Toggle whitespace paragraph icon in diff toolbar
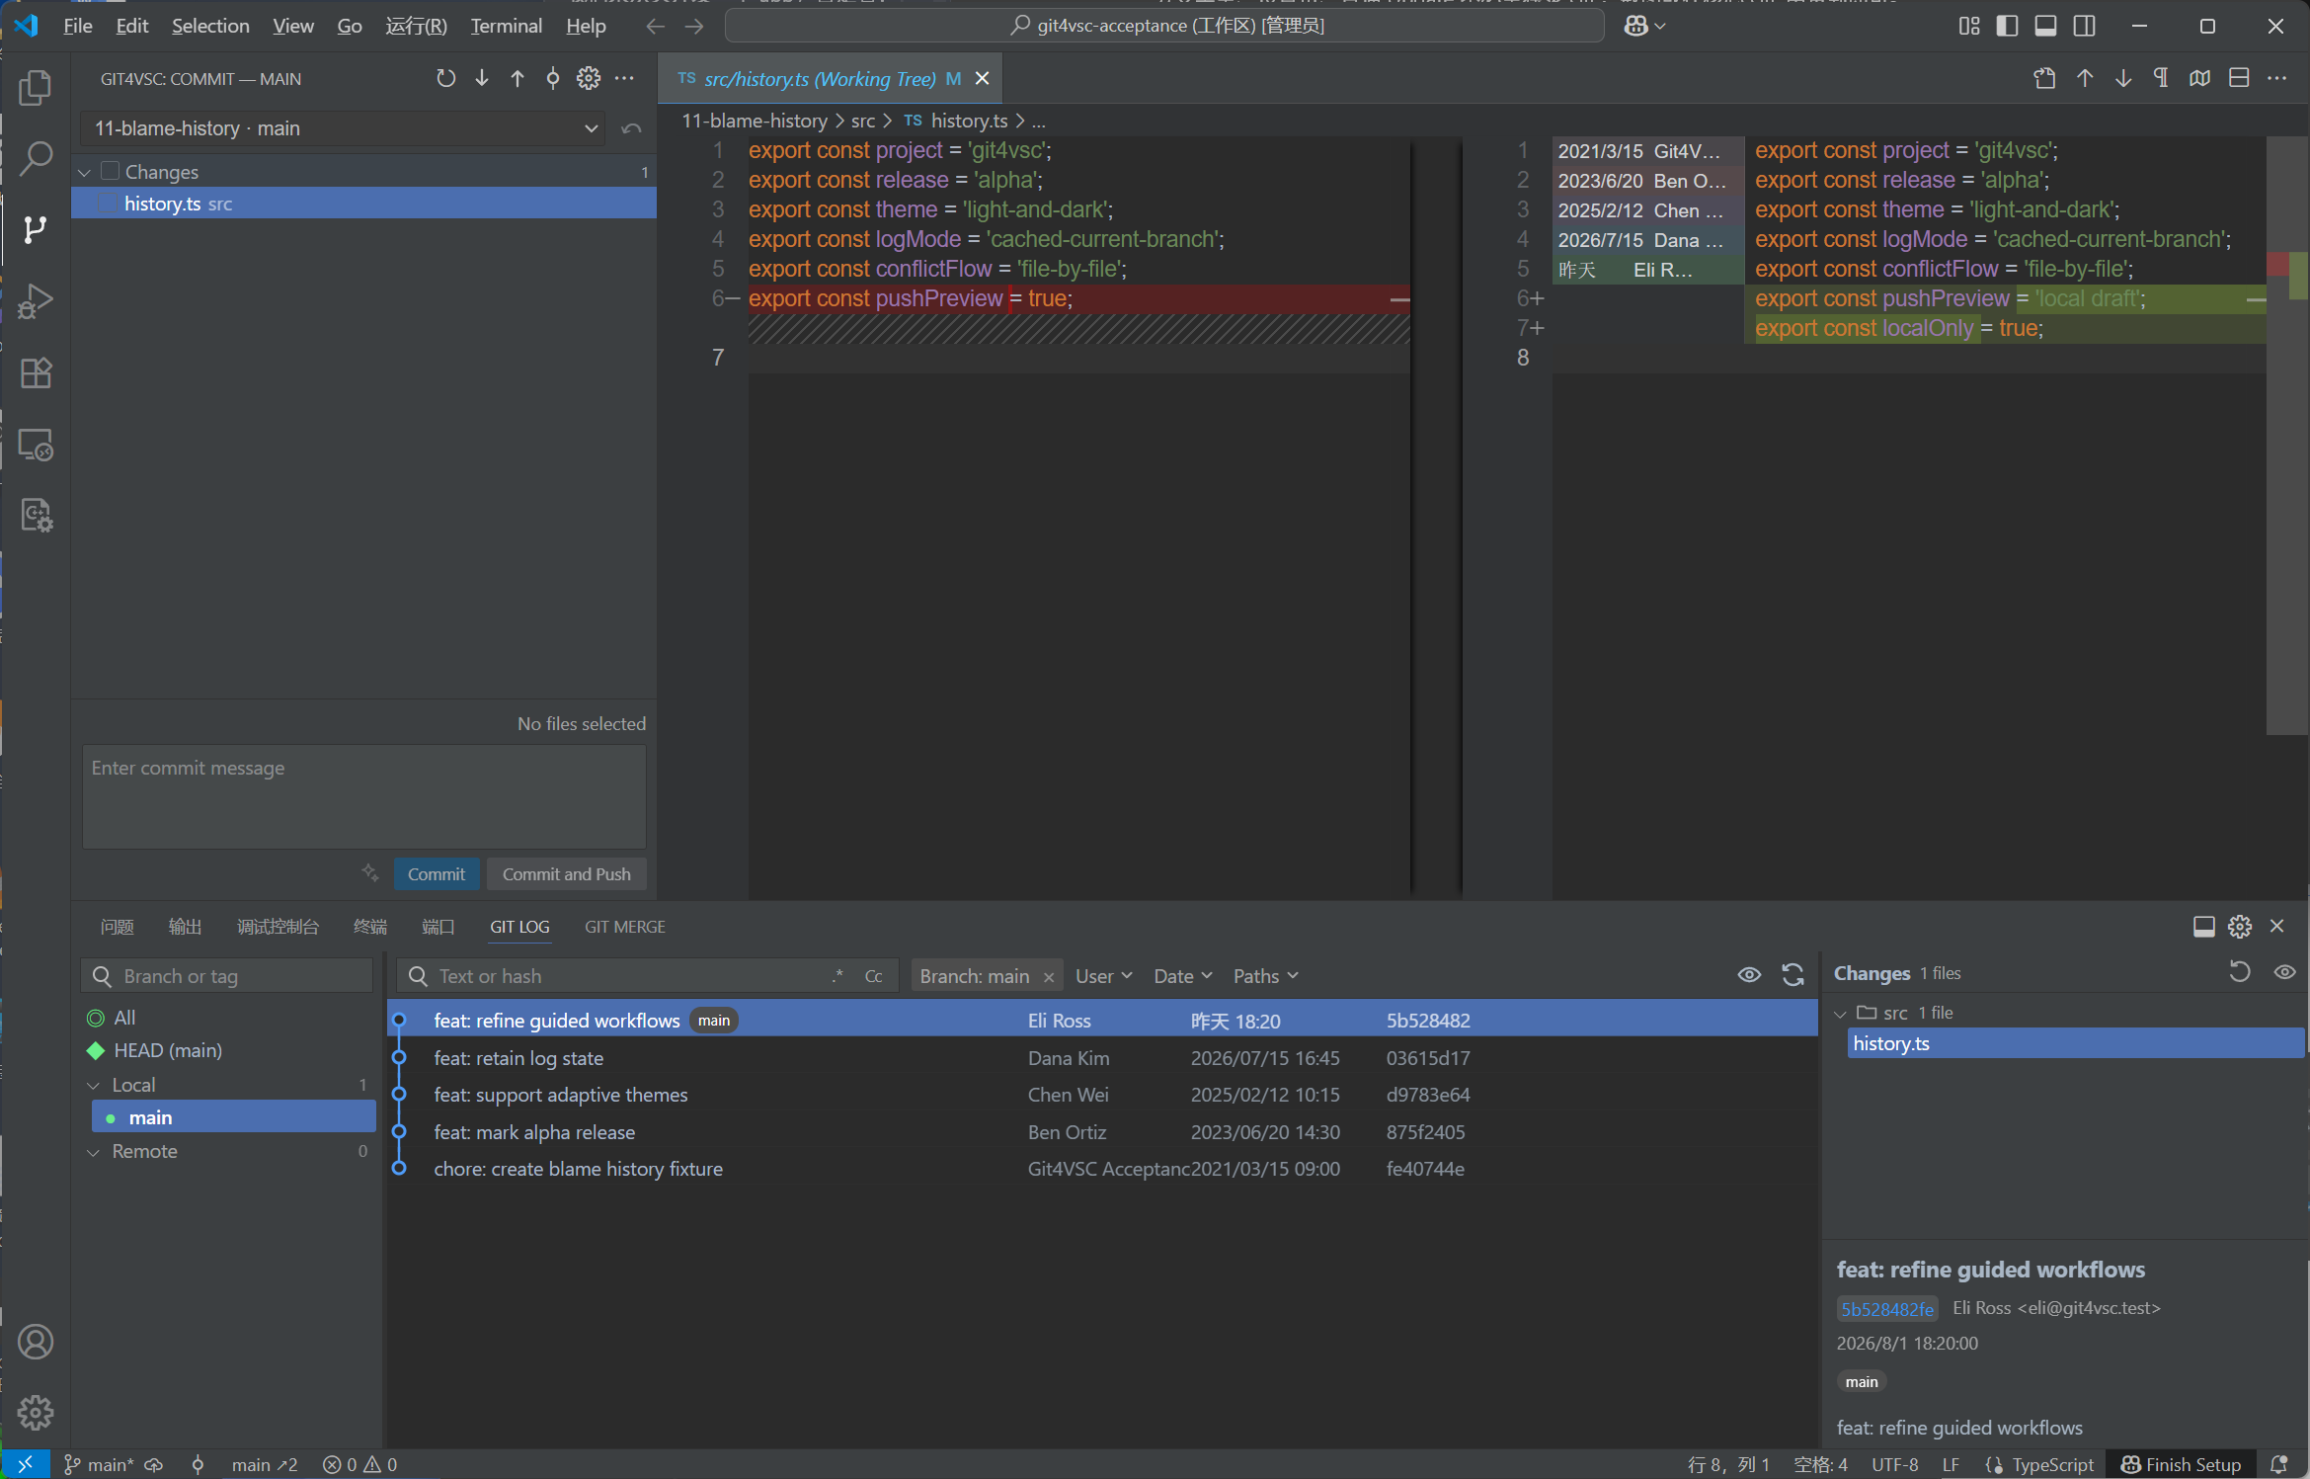The image size is (2310, 1479). (2161, 78)
